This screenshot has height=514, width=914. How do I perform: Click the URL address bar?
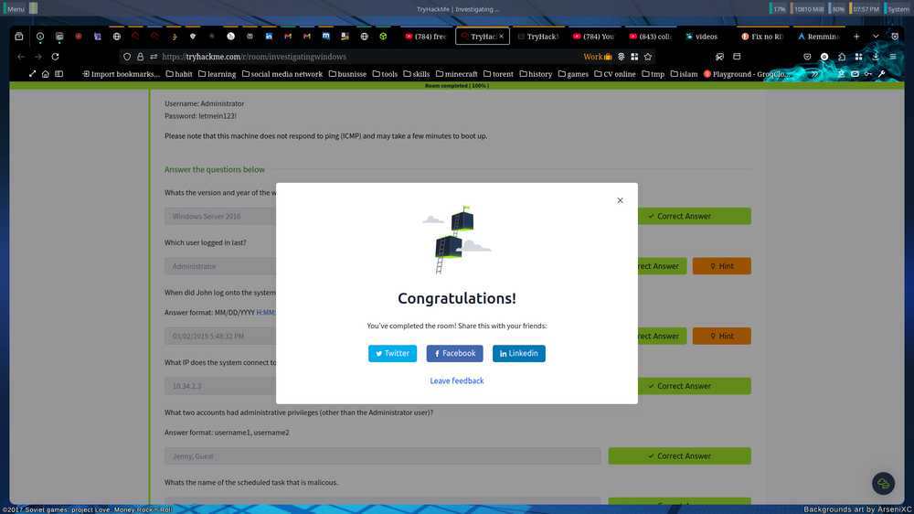click(366, 57)
